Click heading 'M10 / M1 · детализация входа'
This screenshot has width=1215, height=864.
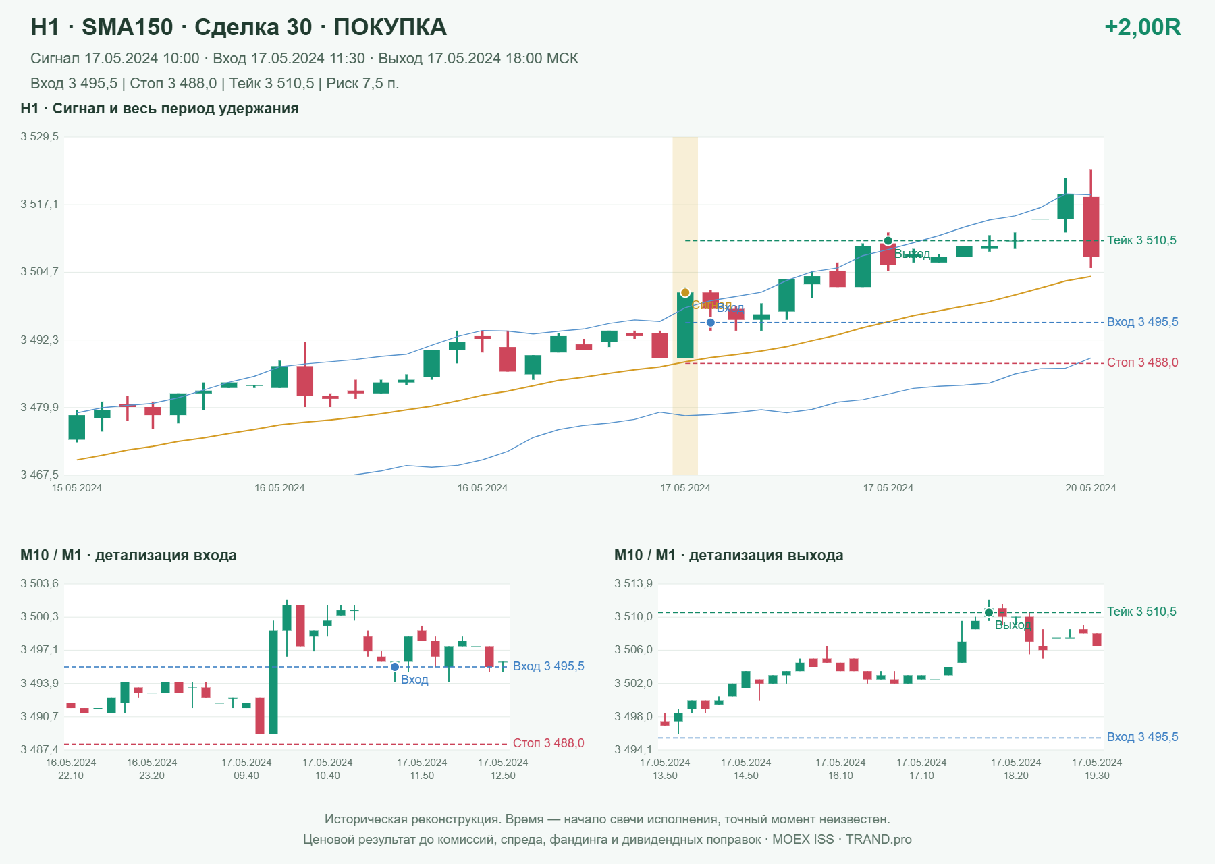click(128, 556)
